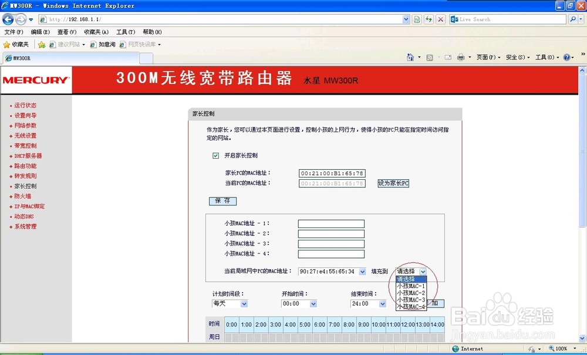The width and height of the screenshot is (587, 355).
Task: Open the 防火墙 firewall section
Action: 22,196
